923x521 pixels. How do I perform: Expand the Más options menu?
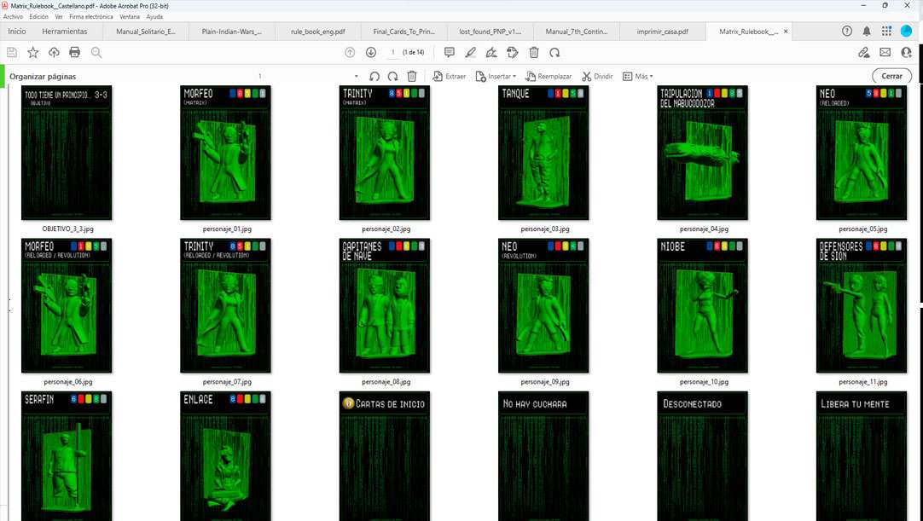click(638, 76)
